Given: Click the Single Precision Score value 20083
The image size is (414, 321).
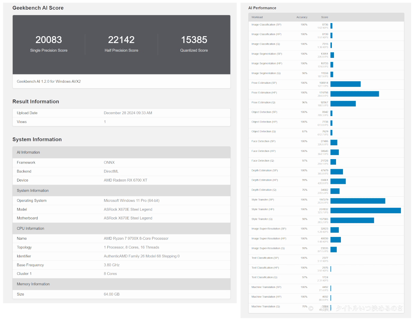Looking at the screenshot, I should [49, 40].
